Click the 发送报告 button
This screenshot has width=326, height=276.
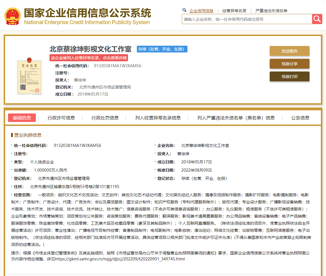pos(289,51)
